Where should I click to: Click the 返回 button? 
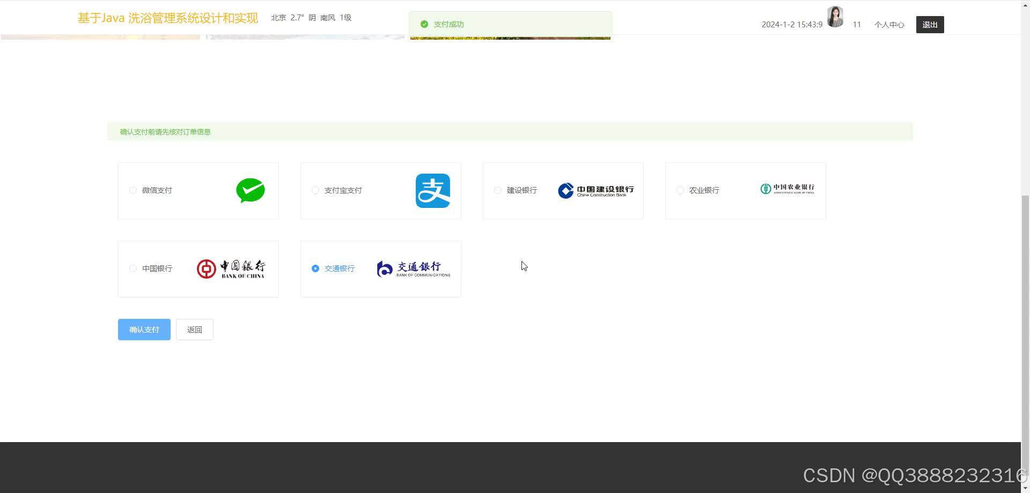click(195, 330)
